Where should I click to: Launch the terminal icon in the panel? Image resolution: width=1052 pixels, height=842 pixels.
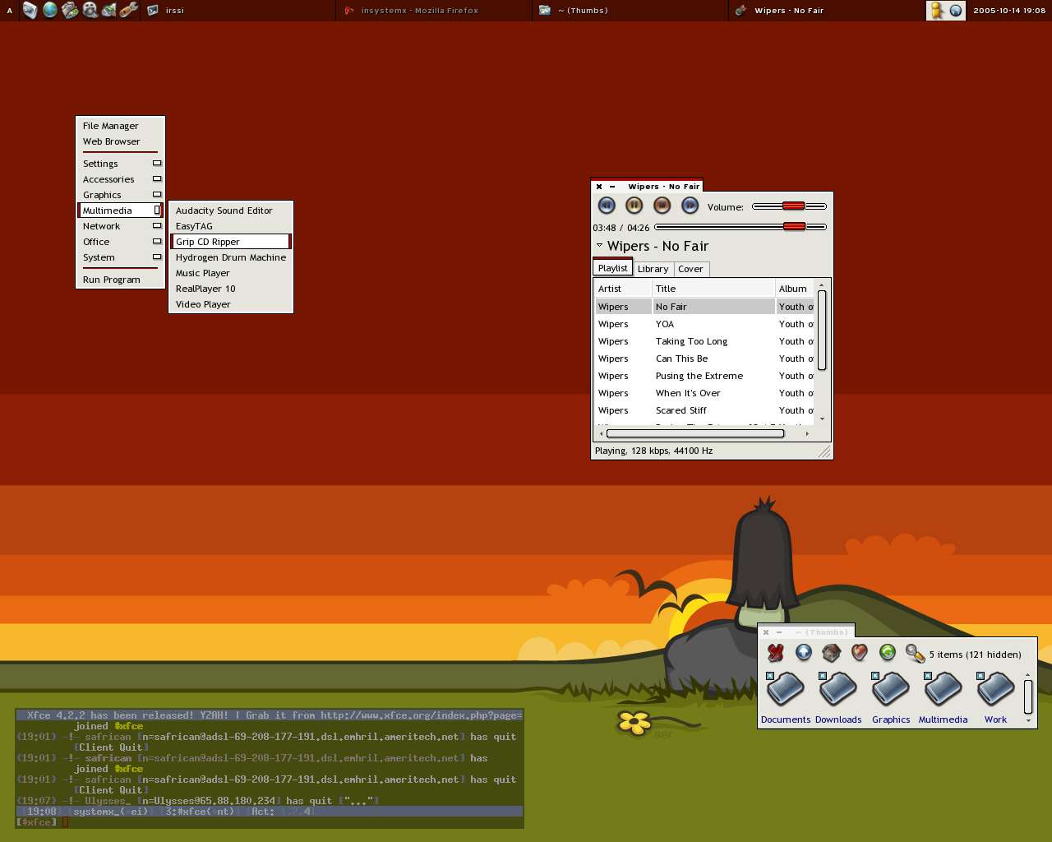coord(30,11)
